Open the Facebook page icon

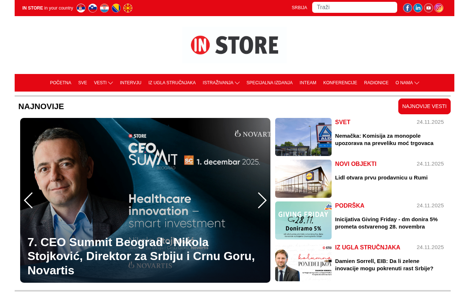[407, 8]
